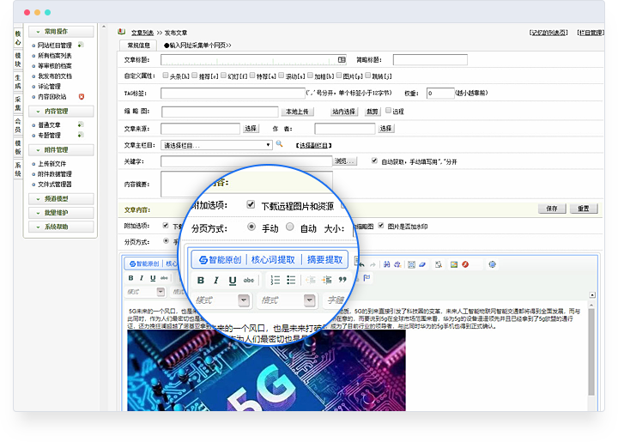Click the red Flash icon in editor toolbar

[x=465, y=264]
